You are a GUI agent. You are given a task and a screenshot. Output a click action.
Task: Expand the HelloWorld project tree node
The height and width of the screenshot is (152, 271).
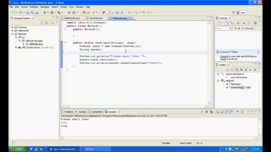click(x=12, y=30)
